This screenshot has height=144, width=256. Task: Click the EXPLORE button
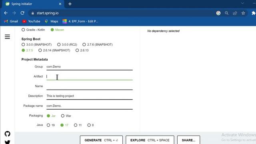point(150,140)
